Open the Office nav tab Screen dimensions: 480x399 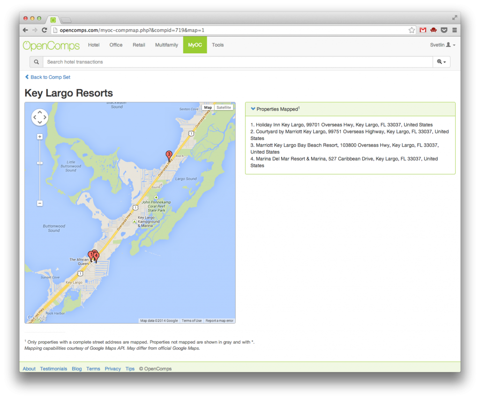point(116,45)
